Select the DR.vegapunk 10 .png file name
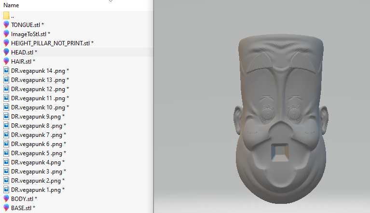Viewport: 370px width, 213px height. [40, 107]
